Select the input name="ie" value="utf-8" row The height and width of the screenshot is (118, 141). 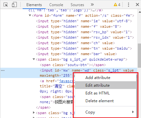(x=84, y=21)
